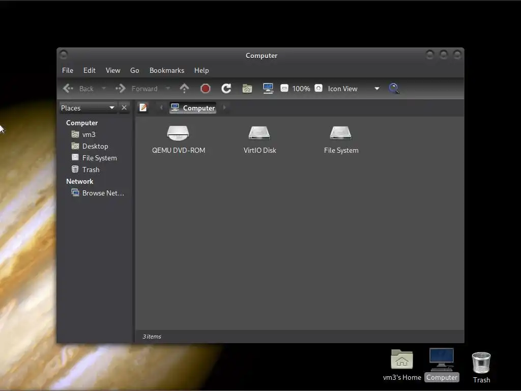Select the Computer desktop icon
The height and width of the screenshot is (391, 521).
442,365
